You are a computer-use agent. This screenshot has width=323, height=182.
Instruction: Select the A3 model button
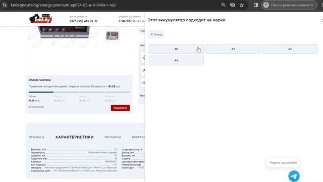[x=233, y=49]
